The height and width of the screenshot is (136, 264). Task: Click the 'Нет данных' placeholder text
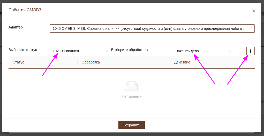pos(132,96)
